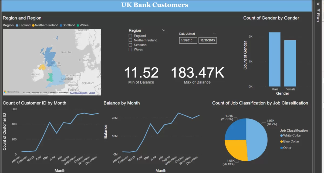Click the Count of Gender by Gender title
This screenshot has width=324, height=173.
(271, 18)
